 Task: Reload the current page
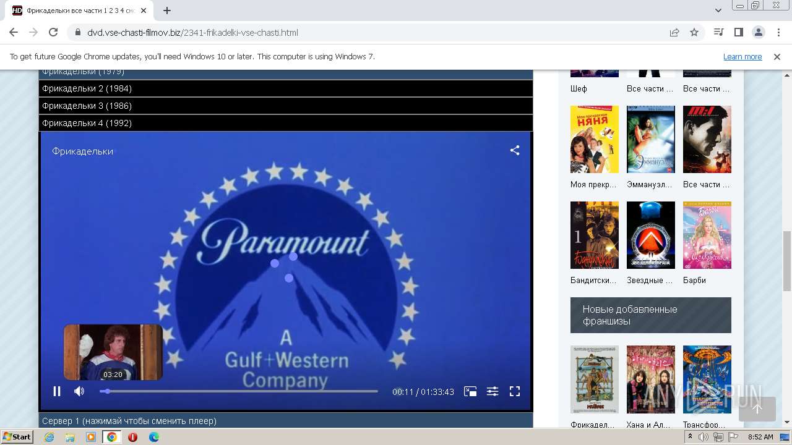click(x=53, y=33)
